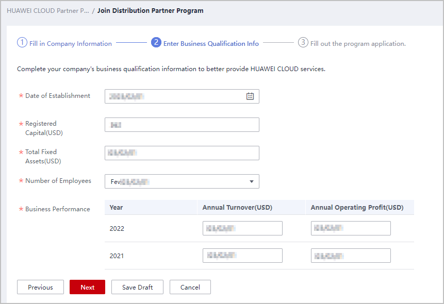Go to HUAWEI CLOUD Partner breadcrumb

click(x=47, y=11)
